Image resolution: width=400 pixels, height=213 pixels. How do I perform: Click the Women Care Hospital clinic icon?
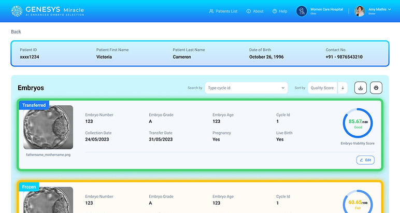click(x=302, y=11)
